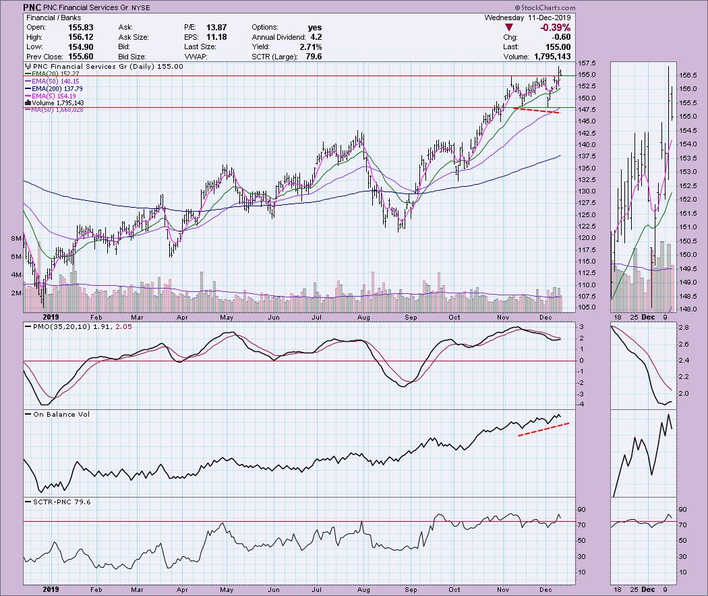Click the Yield value 2.71%

(x=311, y=47)
